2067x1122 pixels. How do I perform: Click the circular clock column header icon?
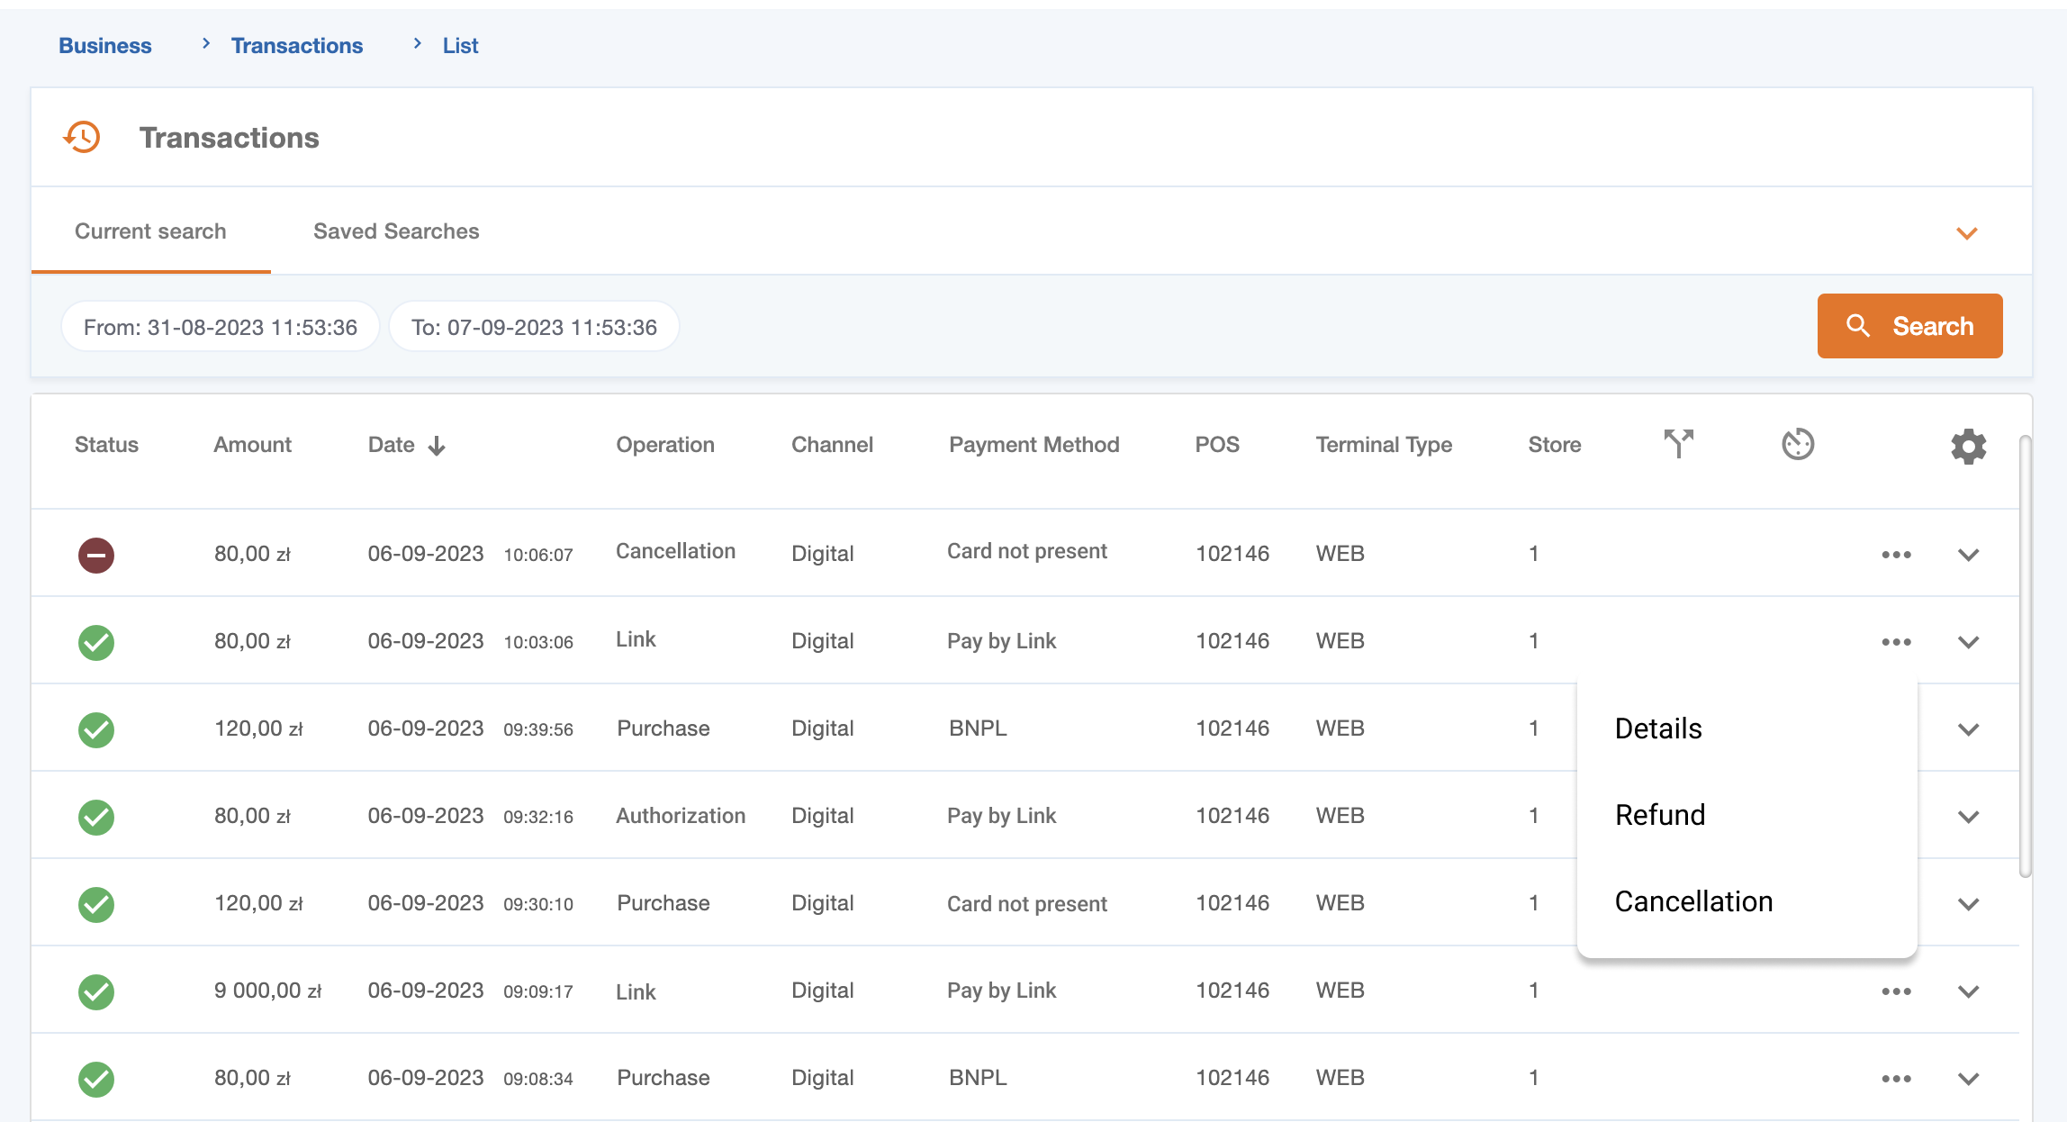(x=1797, y=444)
